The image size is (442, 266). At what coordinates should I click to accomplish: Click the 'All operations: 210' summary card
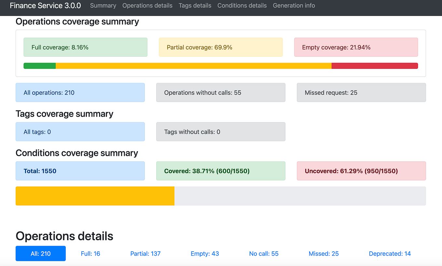click(80, 92)
